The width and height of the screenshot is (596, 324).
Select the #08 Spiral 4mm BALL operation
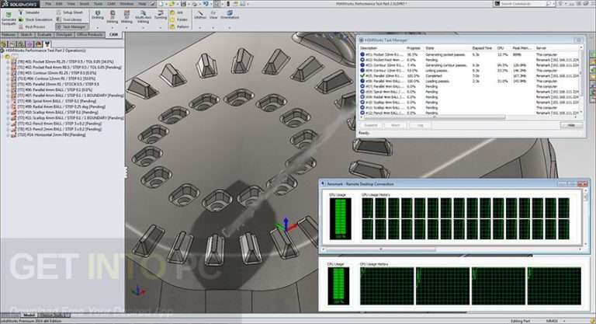point(57,101)
